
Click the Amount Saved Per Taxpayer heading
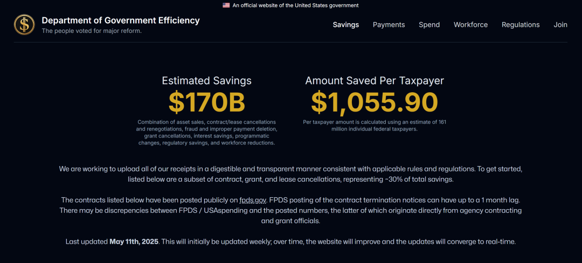[375, 81]
